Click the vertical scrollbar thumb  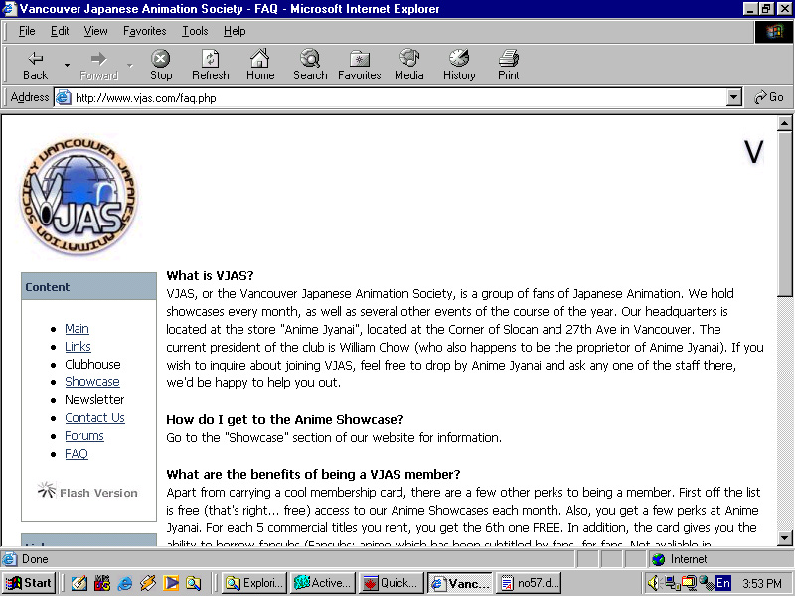click(x=784, y=214)
